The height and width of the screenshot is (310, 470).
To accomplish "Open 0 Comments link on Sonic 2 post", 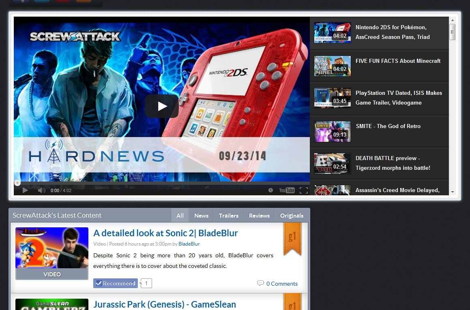I will (x=282, y=284).
